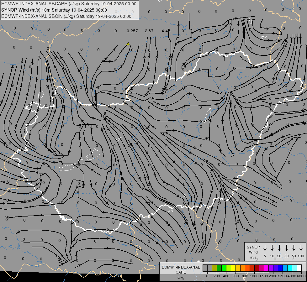Click the 800 tick label in CAPE legend
Screen dimensions: 307x282
pyautogui.click(x=245, y=276)
